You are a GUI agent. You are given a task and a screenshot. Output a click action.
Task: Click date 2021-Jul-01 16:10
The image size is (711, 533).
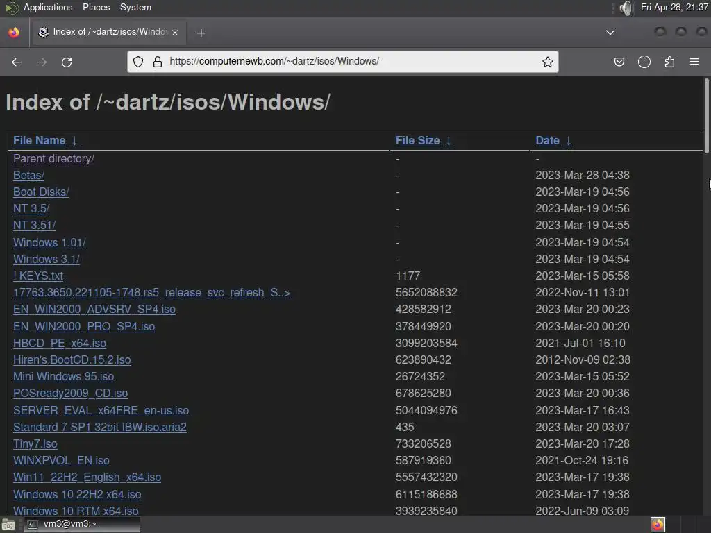580,344
